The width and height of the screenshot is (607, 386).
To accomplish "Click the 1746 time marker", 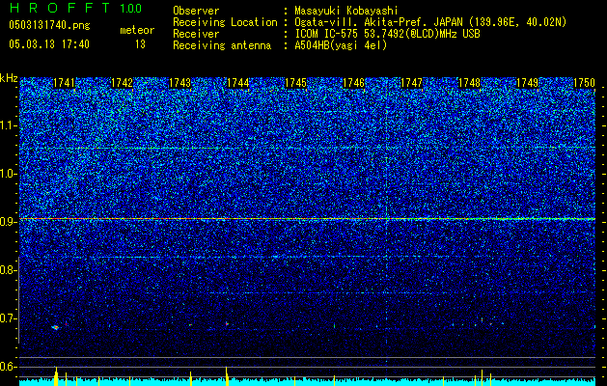I will 354,83.
